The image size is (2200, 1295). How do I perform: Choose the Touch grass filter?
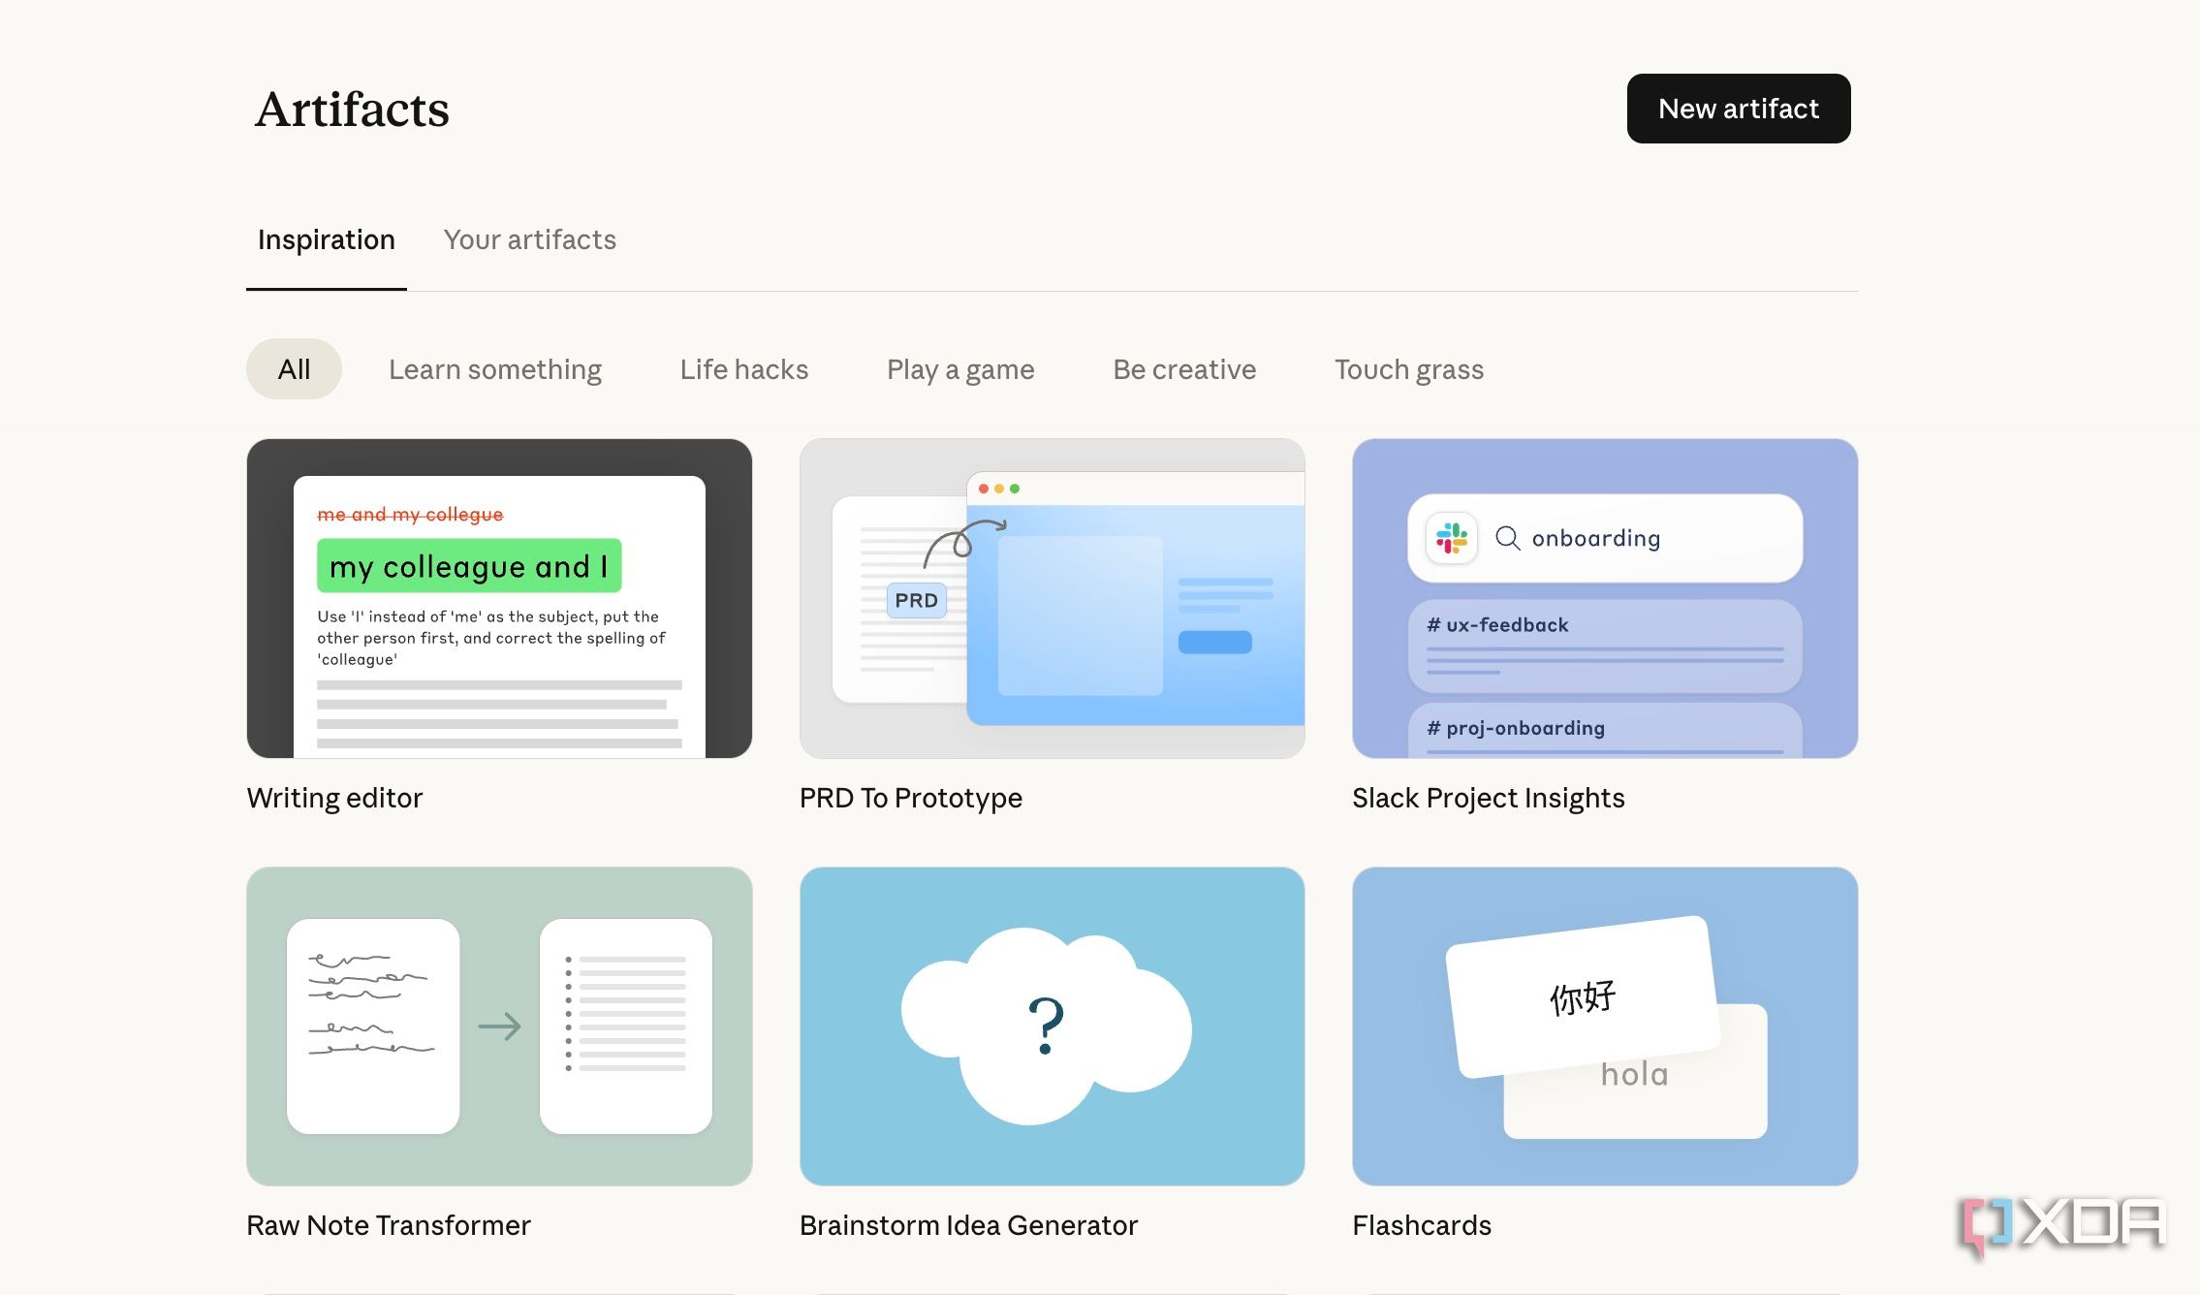pos(1409,369)
